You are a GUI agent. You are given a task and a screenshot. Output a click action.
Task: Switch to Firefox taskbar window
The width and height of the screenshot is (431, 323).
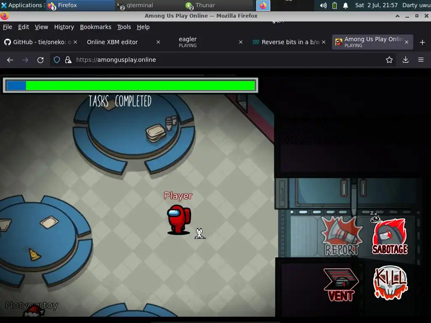coord(80,5)
